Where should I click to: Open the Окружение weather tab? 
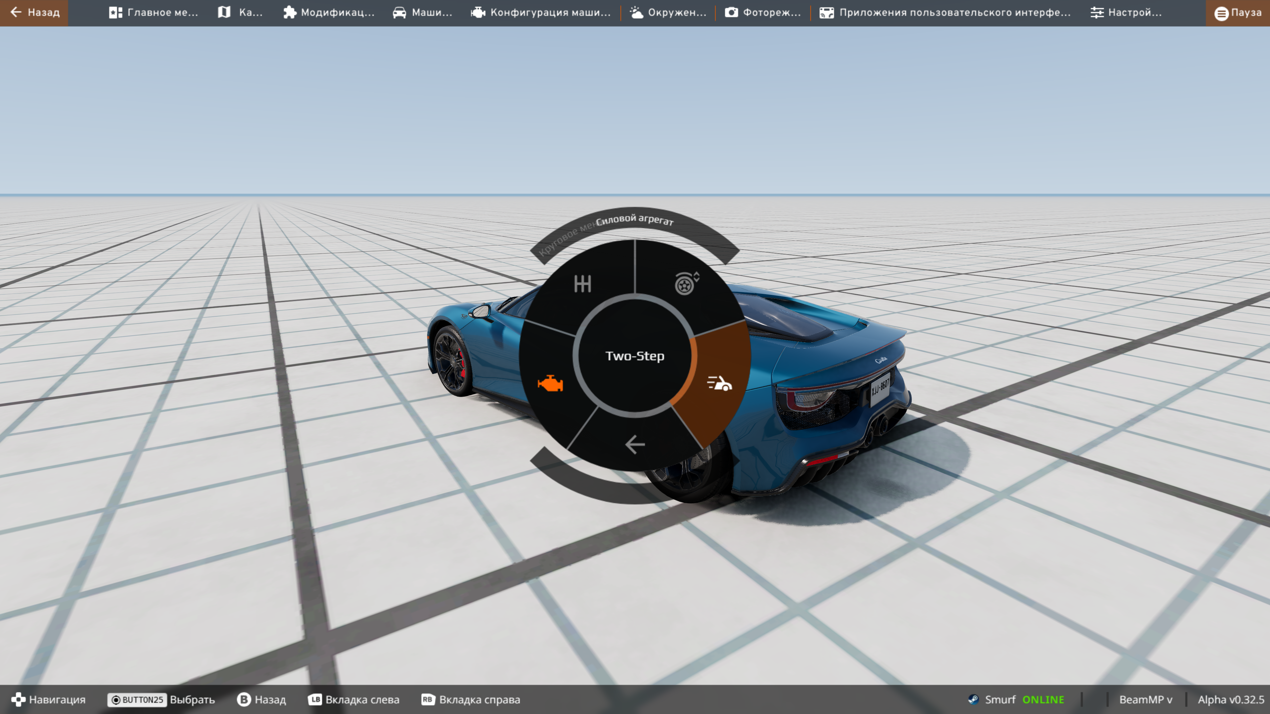[x=668, y=12]
